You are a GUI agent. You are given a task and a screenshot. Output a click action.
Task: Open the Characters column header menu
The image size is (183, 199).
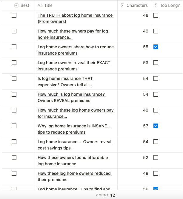[134, 5]
